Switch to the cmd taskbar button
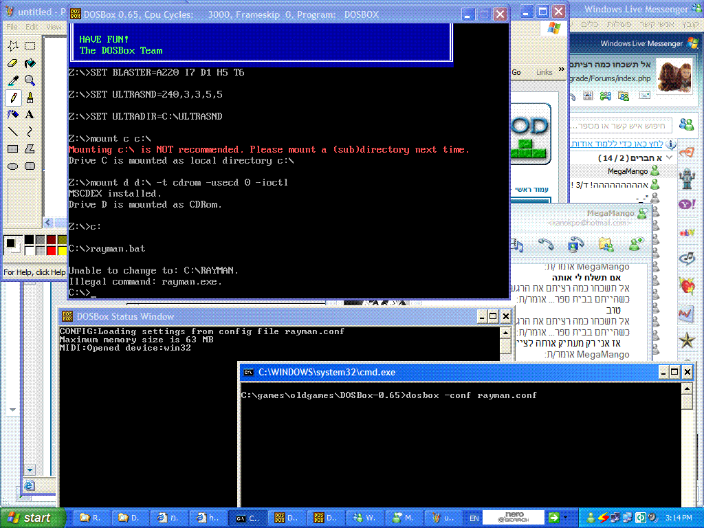The height and width of the screenshot is (528, 704). [247, 518]
